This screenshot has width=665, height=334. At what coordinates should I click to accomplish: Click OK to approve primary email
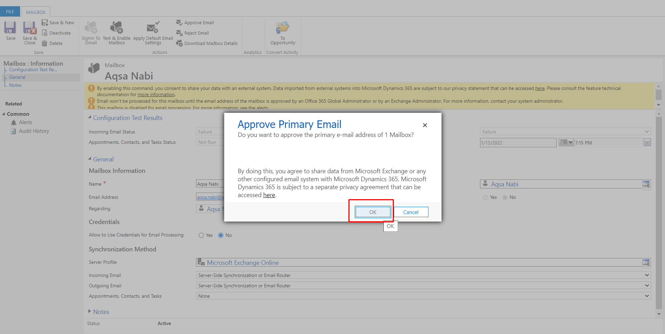373,212
